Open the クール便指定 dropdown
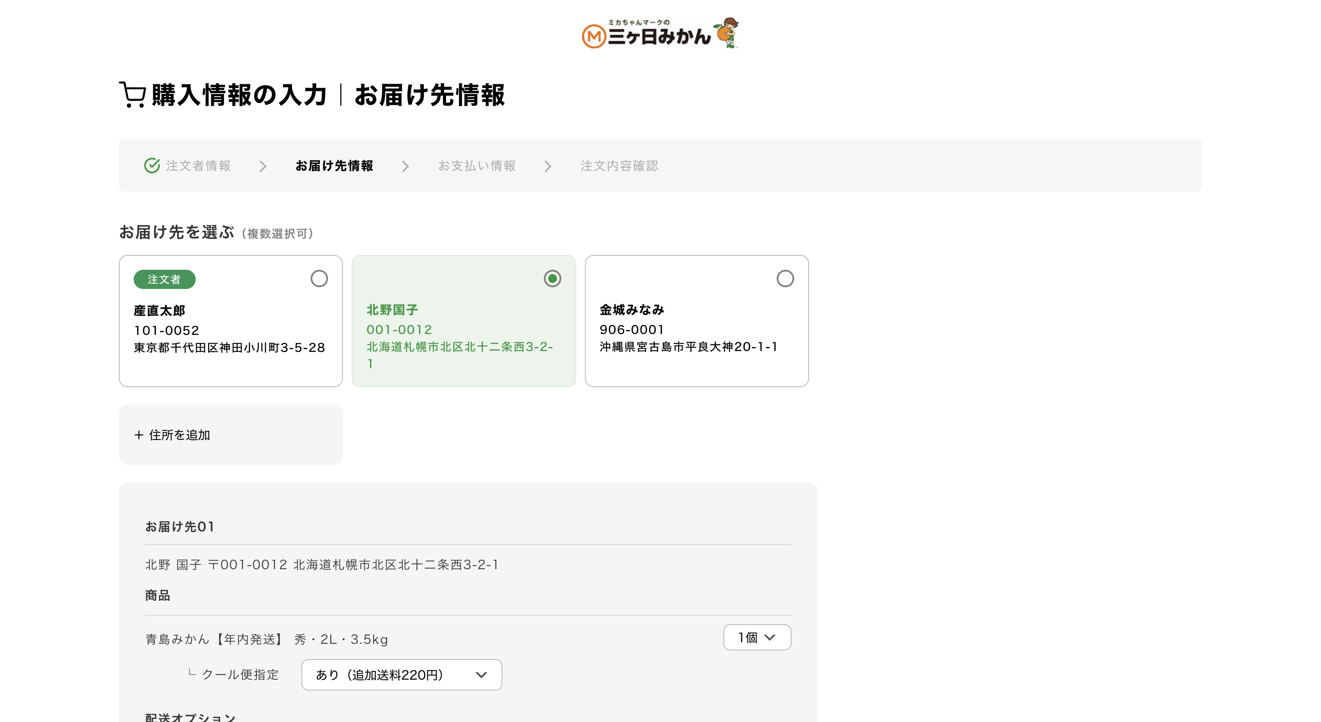The width and height of the screenshot is (1321, 722). 401,675
